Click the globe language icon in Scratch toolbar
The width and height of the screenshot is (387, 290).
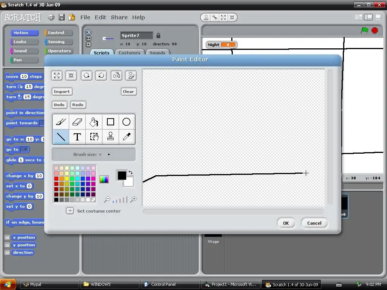tap(51, 17)
